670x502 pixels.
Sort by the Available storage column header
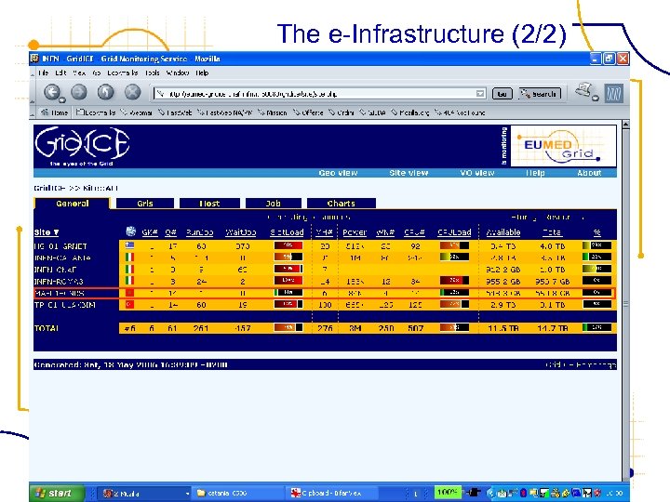(503, 232)
